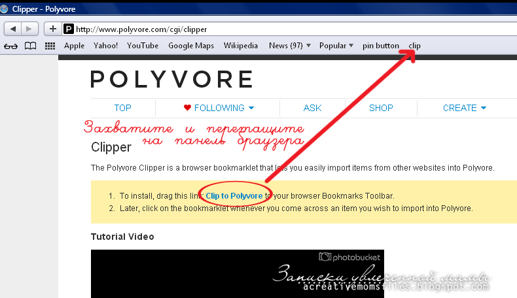Click the Safari compass icon in title bar
517x298 pixels.
point(4,9)
